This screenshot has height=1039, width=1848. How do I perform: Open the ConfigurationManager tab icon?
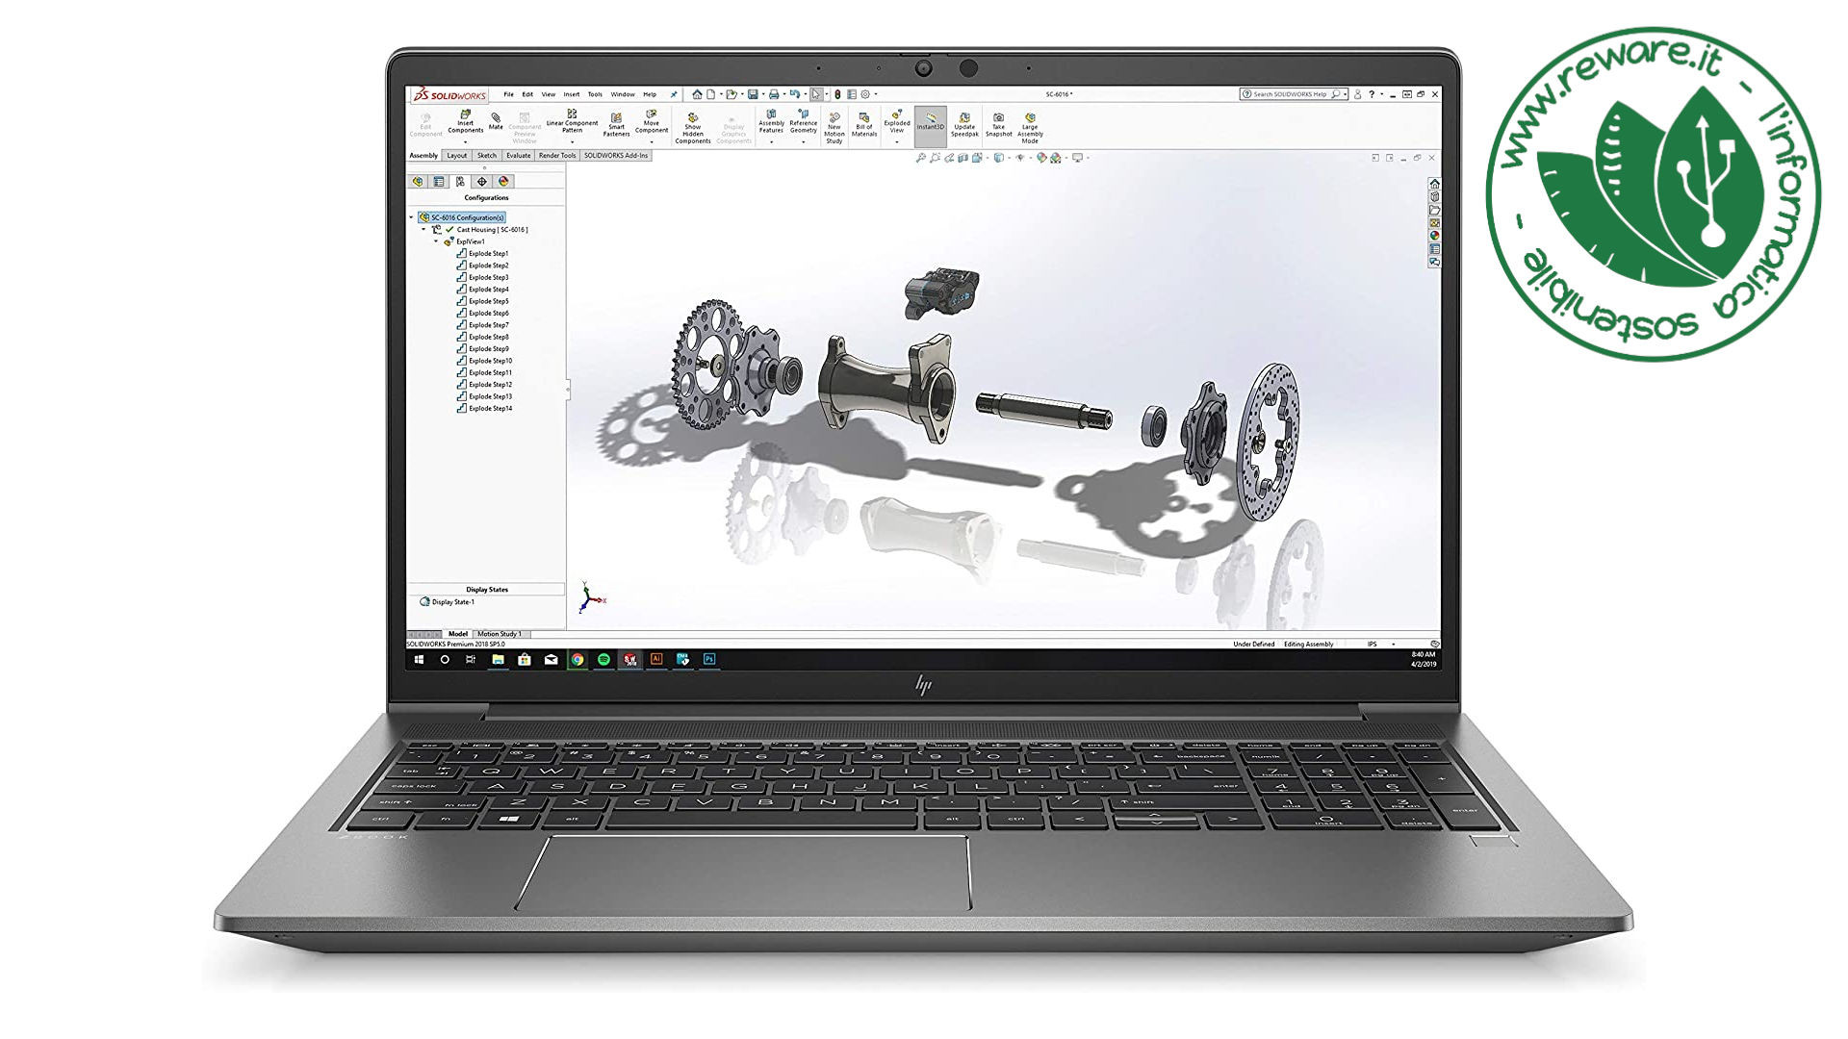click(x=460, y=182)
